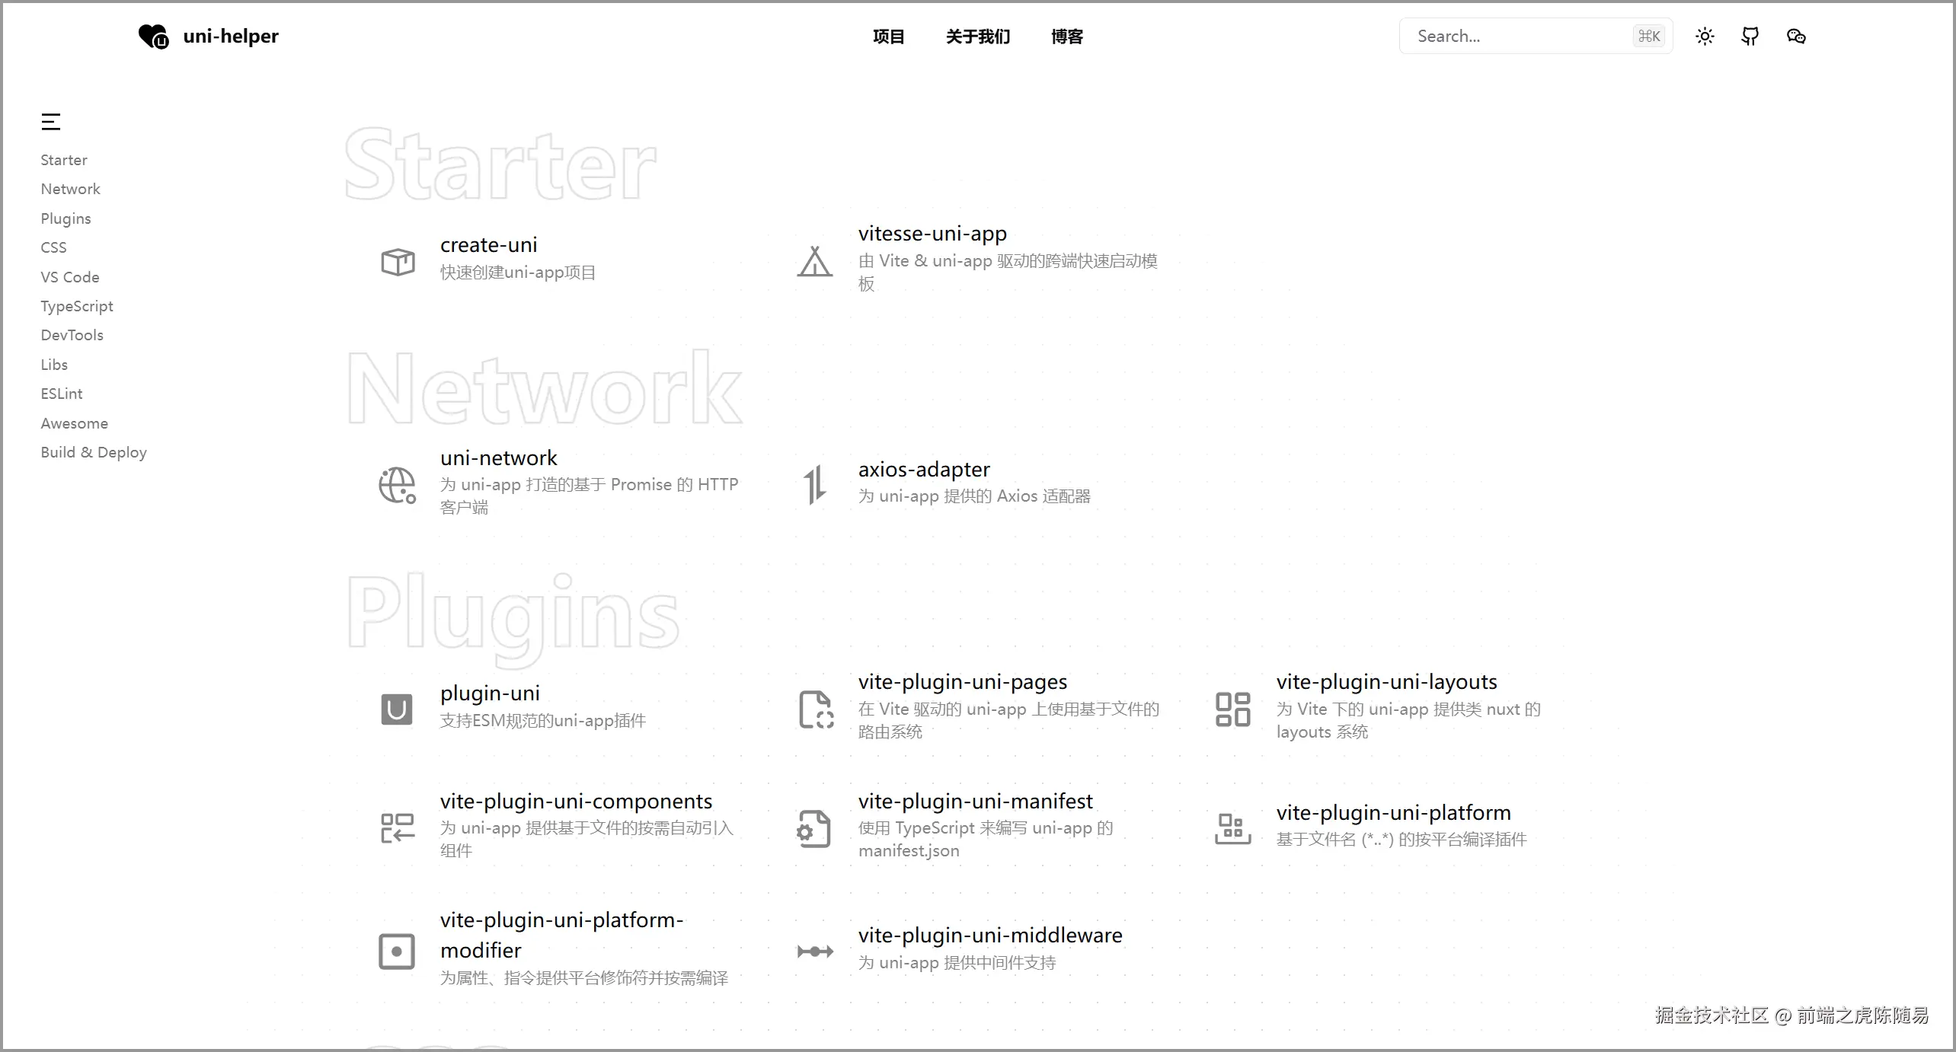Click the create-uni box icon
Screen dimensions: 1956x1052
click(x=398, y=261)
